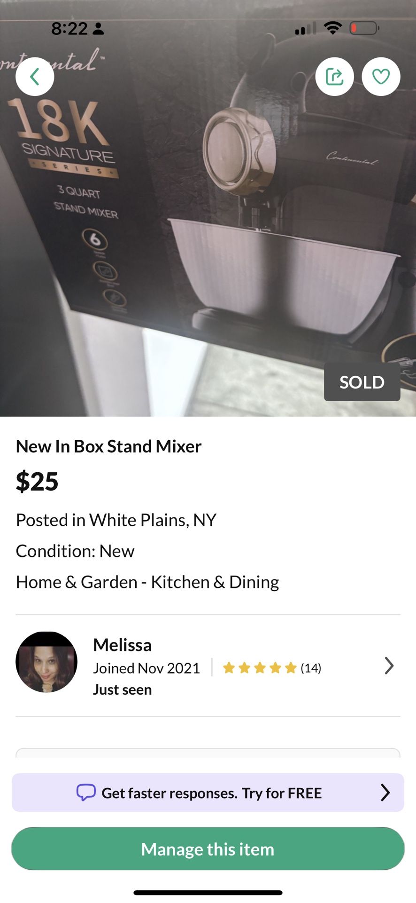Tap the SOLD badge on photo
416x903 pixels.
362,382
